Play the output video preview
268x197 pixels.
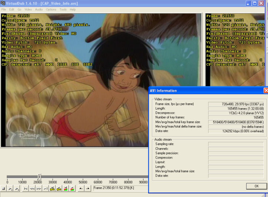coord(17,188)
